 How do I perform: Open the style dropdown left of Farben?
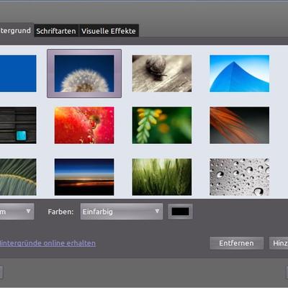(x=17, y=212)
